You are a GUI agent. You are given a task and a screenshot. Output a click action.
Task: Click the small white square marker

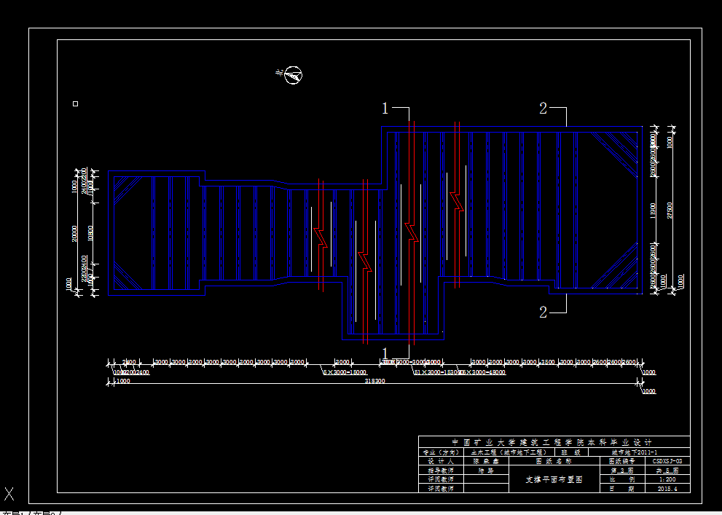coord(76,104)
